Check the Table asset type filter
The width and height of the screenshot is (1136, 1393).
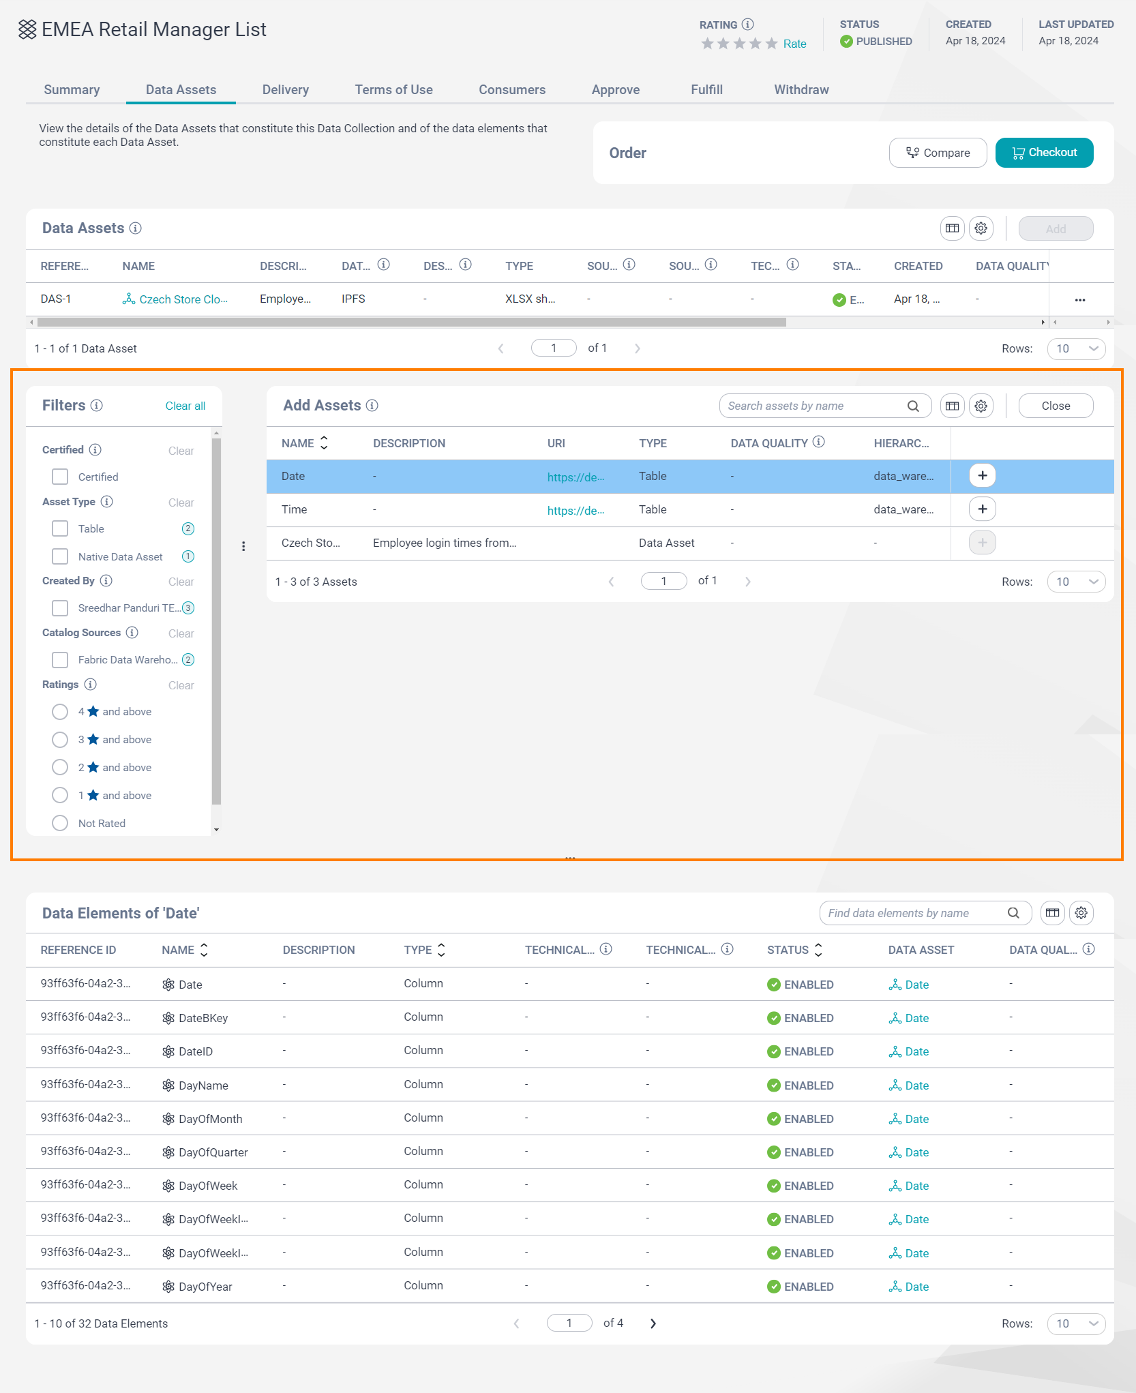coord(60,528)
